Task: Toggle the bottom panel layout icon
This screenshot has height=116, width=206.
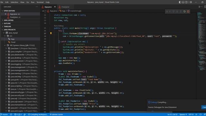Action: click(183, 2)
